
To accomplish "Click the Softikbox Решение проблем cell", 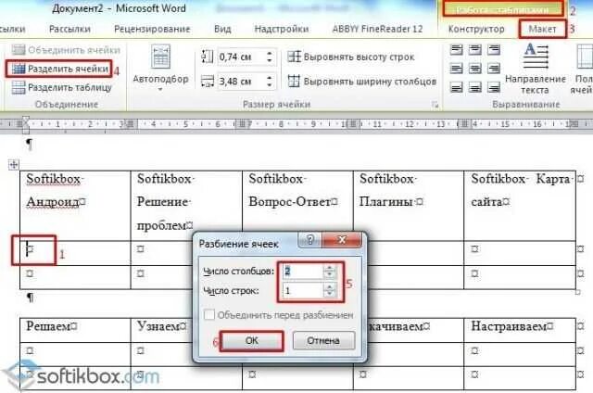I will coord(186,206).
